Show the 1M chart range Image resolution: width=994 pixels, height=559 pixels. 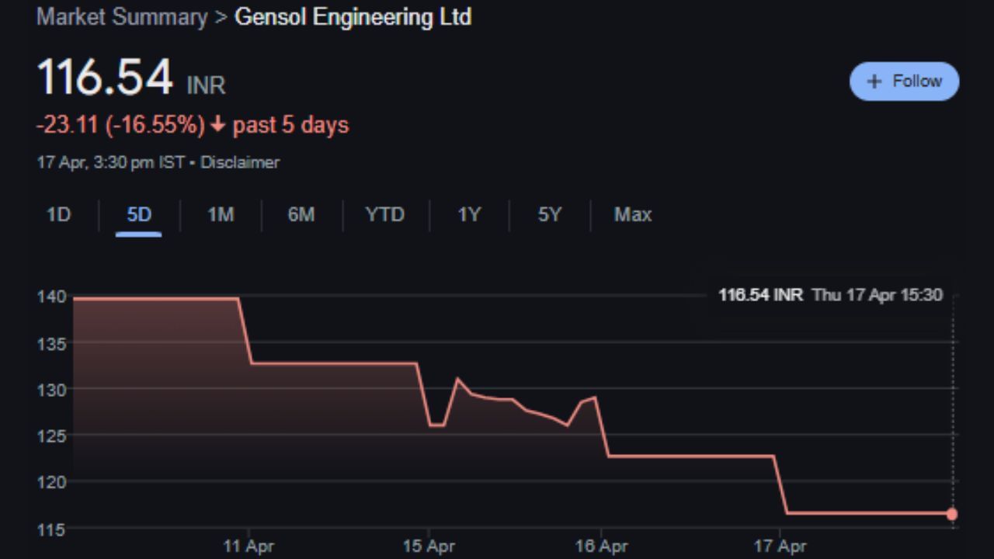[x=221, y=215]
